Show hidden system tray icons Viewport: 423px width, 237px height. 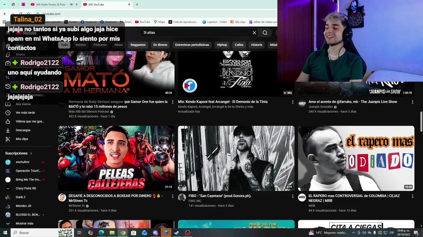pyautogui.click(x=353, y=233)
